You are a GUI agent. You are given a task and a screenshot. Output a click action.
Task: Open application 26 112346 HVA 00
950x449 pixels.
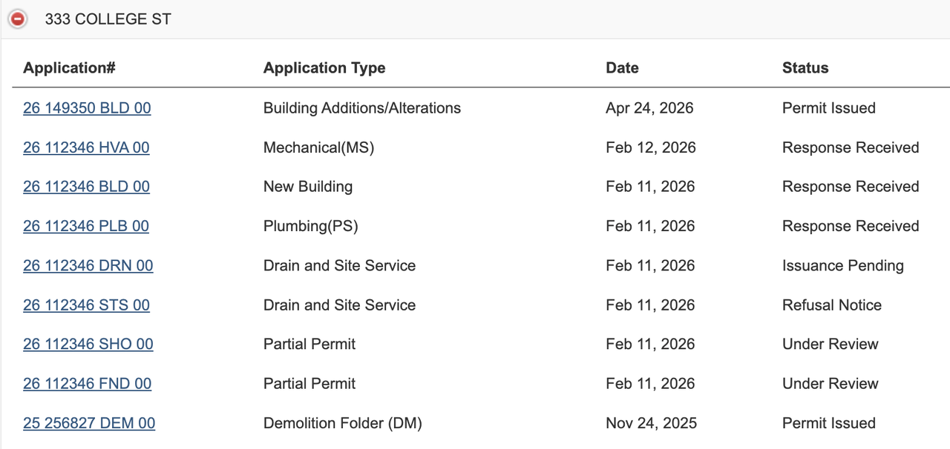pyautogui.click(x=86, y=147)
